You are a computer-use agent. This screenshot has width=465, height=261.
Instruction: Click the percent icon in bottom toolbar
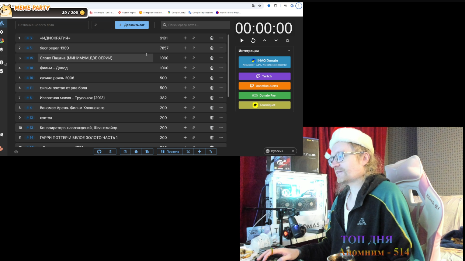coord(188,152)
